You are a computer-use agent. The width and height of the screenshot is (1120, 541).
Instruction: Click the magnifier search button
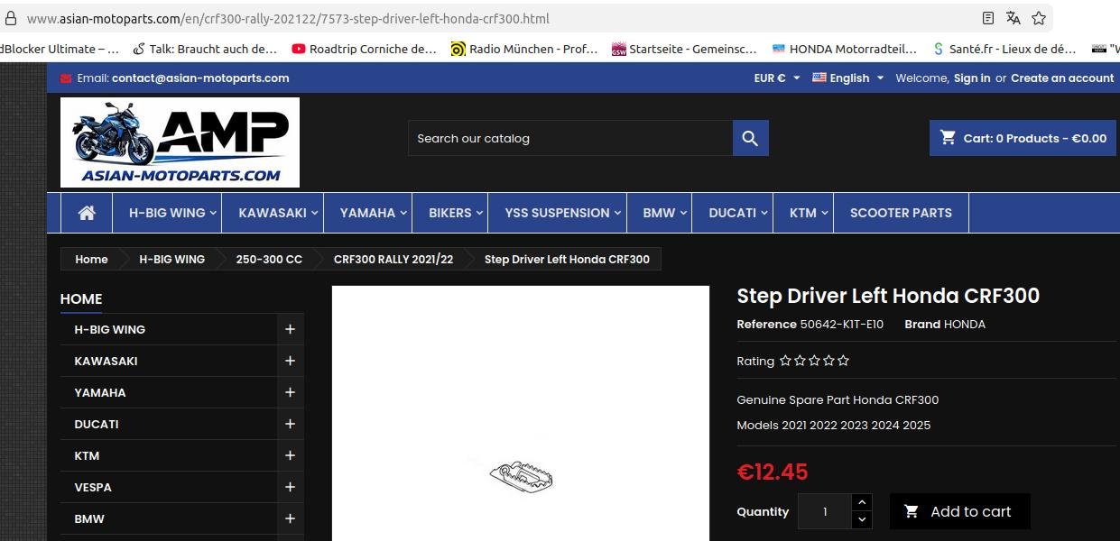coord(750,138)
